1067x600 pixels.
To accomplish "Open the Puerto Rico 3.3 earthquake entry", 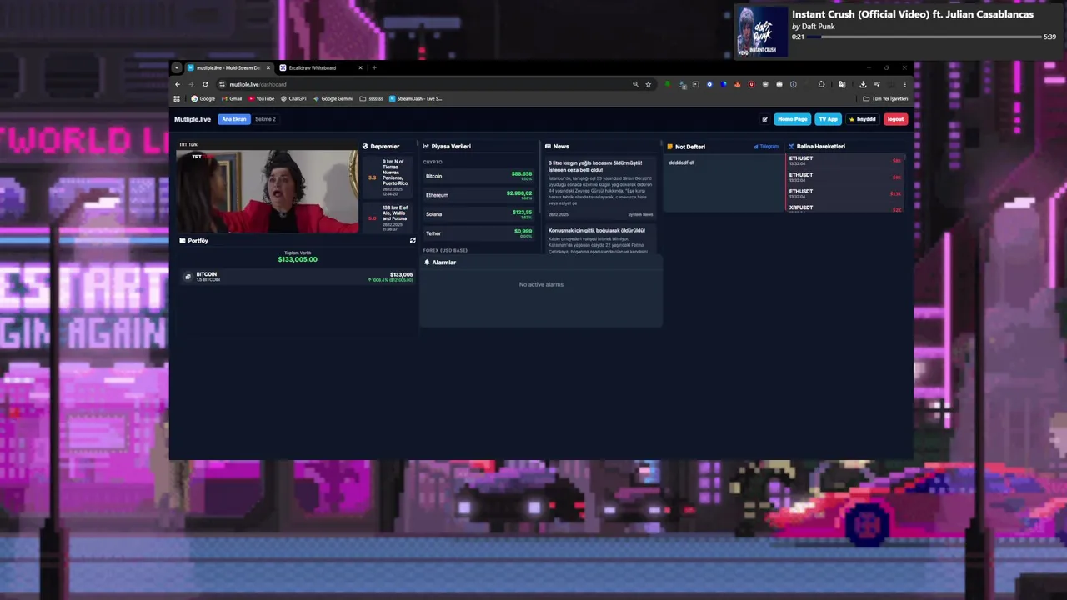I will pyautogui.click(x=388, y=177).
